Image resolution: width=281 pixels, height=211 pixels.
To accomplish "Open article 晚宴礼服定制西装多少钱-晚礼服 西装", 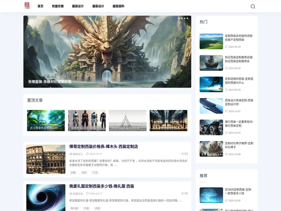I will (x=101, y=186).
